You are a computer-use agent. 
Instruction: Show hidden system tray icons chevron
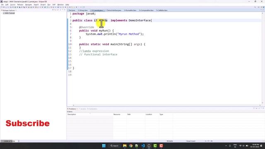point(226,146)
